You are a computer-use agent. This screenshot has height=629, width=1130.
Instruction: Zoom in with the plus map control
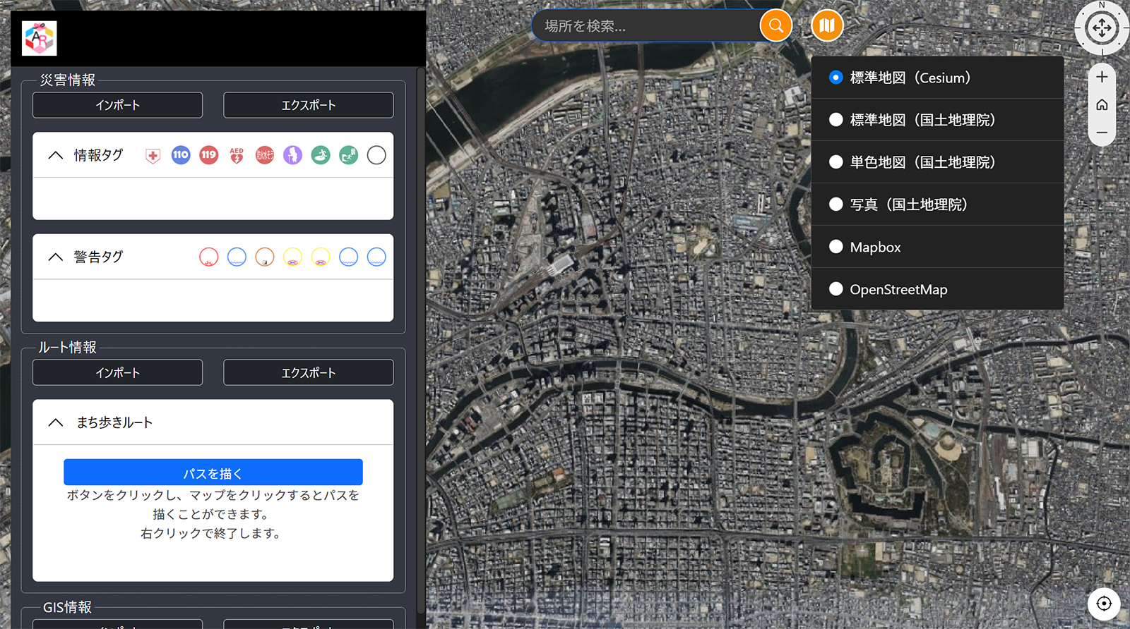coord(1102,77)
